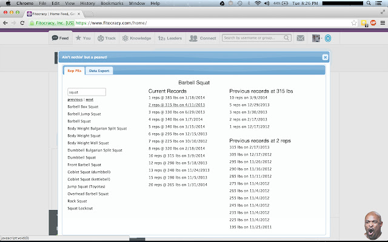
Task: Open the messages envelope icon
Action: [301, 38]
